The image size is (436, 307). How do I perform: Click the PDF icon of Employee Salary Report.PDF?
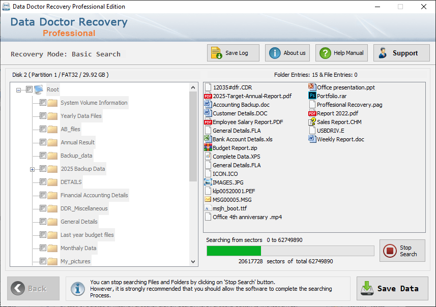208,122
